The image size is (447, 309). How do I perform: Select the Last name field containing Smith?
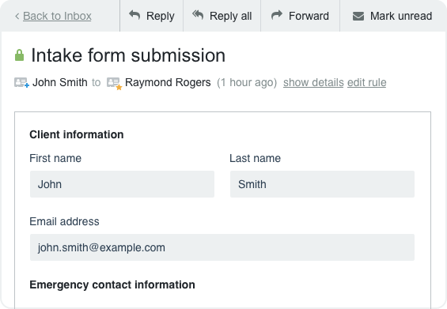322,184
